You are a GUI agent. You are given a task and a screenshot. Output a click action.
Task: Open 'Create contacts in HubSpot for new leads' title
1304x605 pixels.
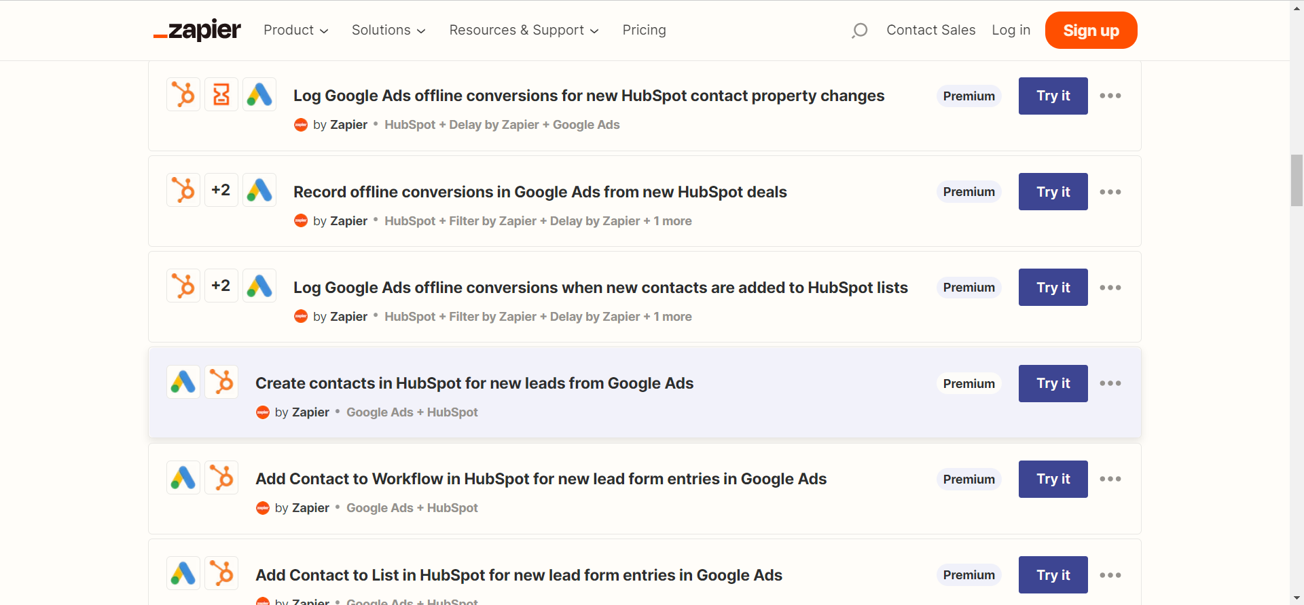pyautogui.click(x=474, y=383)
